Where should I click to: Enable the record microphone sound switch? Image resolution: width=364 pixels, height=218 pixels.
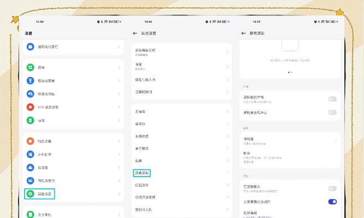332,112
